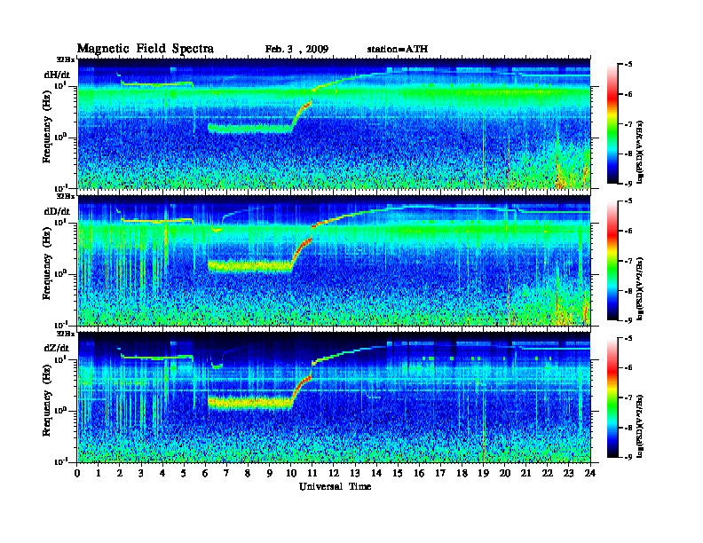Click the -9 tick on the dH/dt color bar
The width and height of the screenshot is (703, 543).
pos(628,184)
